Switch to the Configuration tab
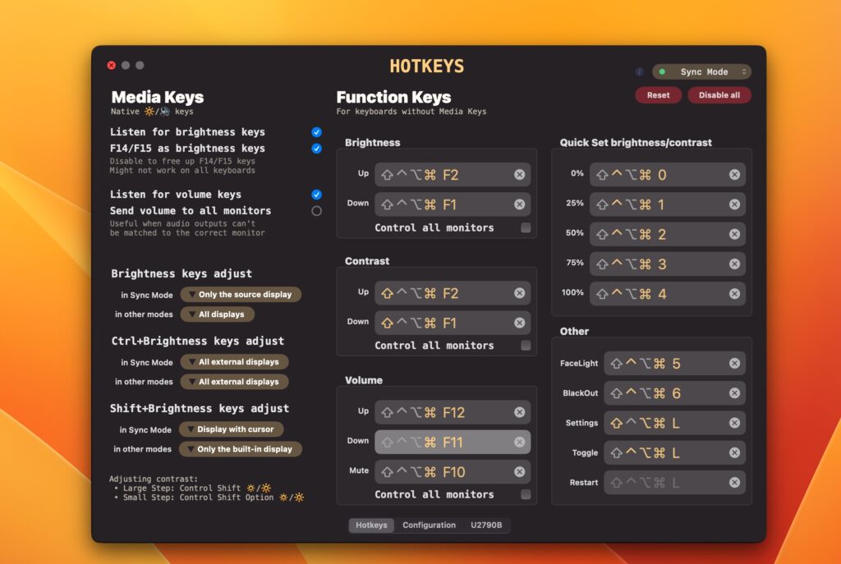841x564 pixels. tap(429, 525)
